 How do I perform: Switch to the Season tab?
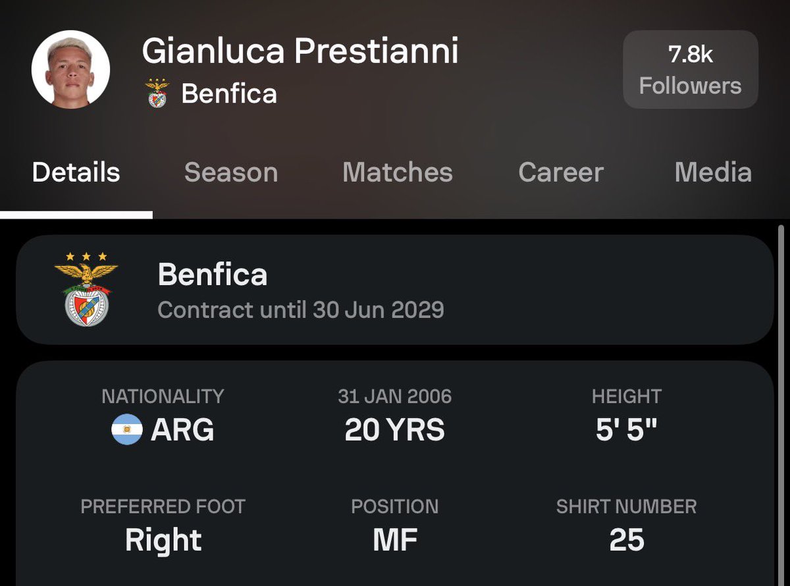coord(230,173)
